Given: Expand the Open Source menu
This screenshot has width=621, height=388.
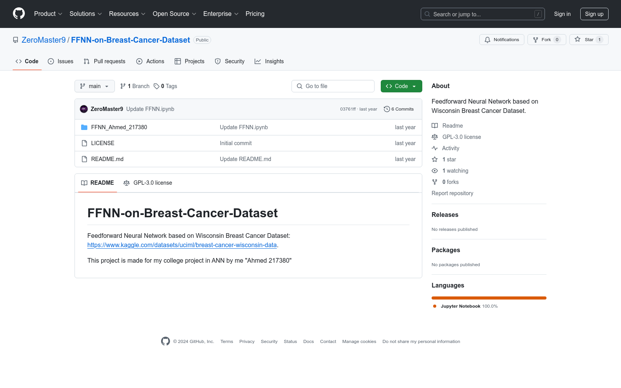Looking at the screenshot, I should click(x=175, y=14).
